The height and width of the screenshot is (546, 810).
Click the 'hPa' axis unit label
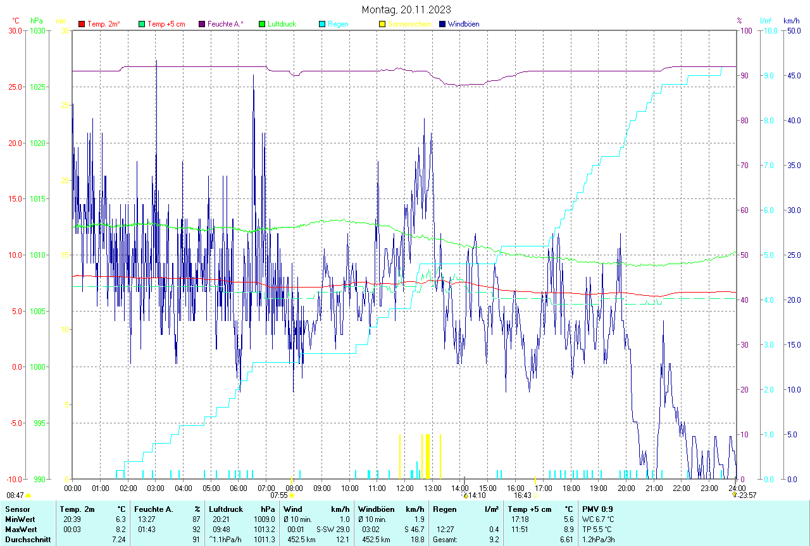(37, 21)
